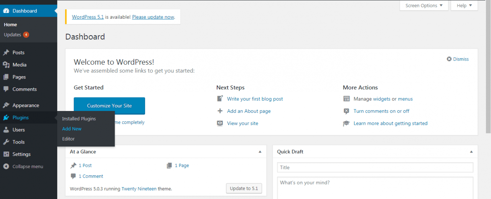Screen dimensions: 491x199
Task: Click the Quick Draft Title field
Action: pyautogui.click(x=375, y=167)
